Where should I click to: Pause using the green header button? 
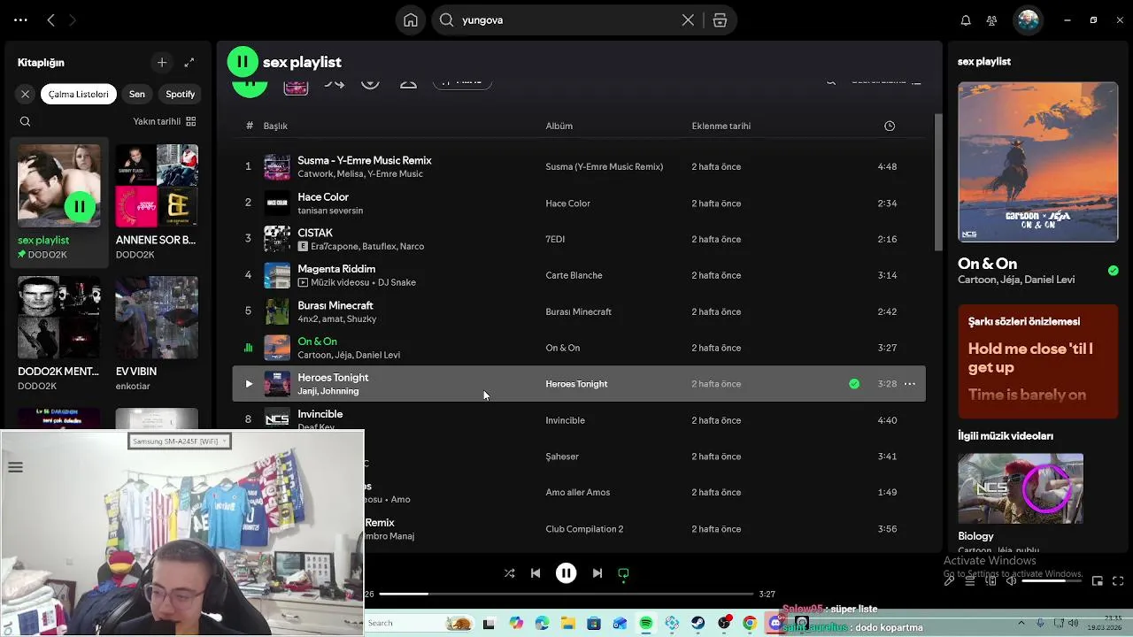tap(243, 61)
